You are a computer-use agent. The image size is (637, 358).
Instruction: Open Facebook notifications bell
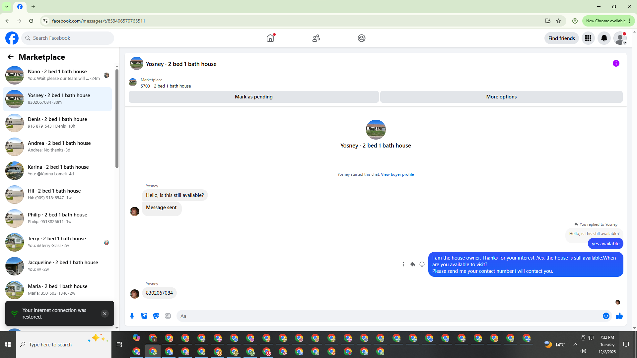604,38
